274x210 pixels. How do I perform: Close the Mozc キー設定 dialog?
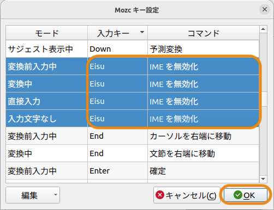265,9
